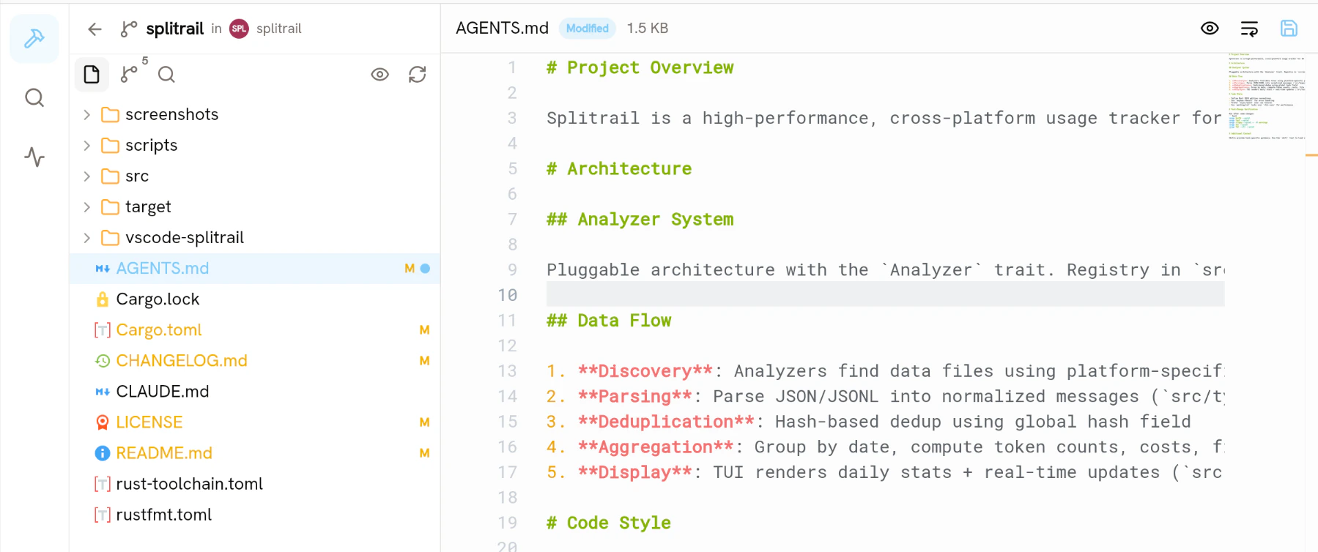Click the TOML icon of rustfmt.toml
The image size is (1318, 552).
pyautogui.click(x=103, y=515)
